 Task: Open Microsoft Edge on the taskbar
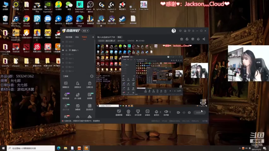pos(59,148)
